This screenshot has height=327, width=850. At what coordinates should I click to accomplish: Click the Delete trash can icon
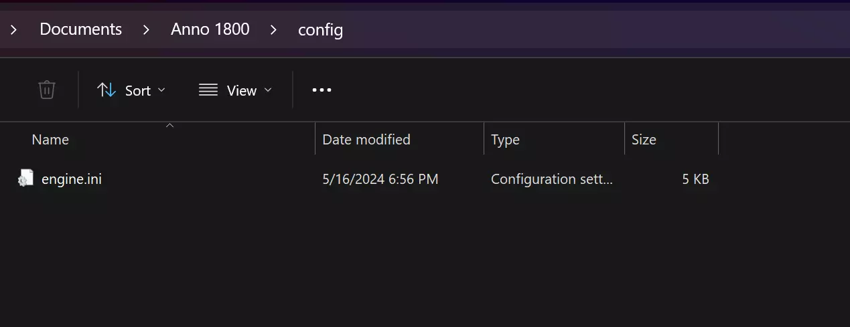pos(46,90)
